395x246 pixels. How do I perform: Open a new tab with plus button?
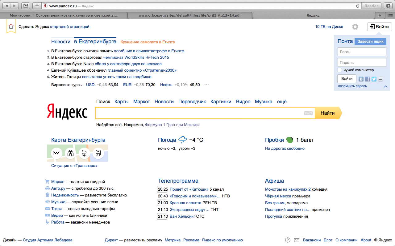[380, 15]
